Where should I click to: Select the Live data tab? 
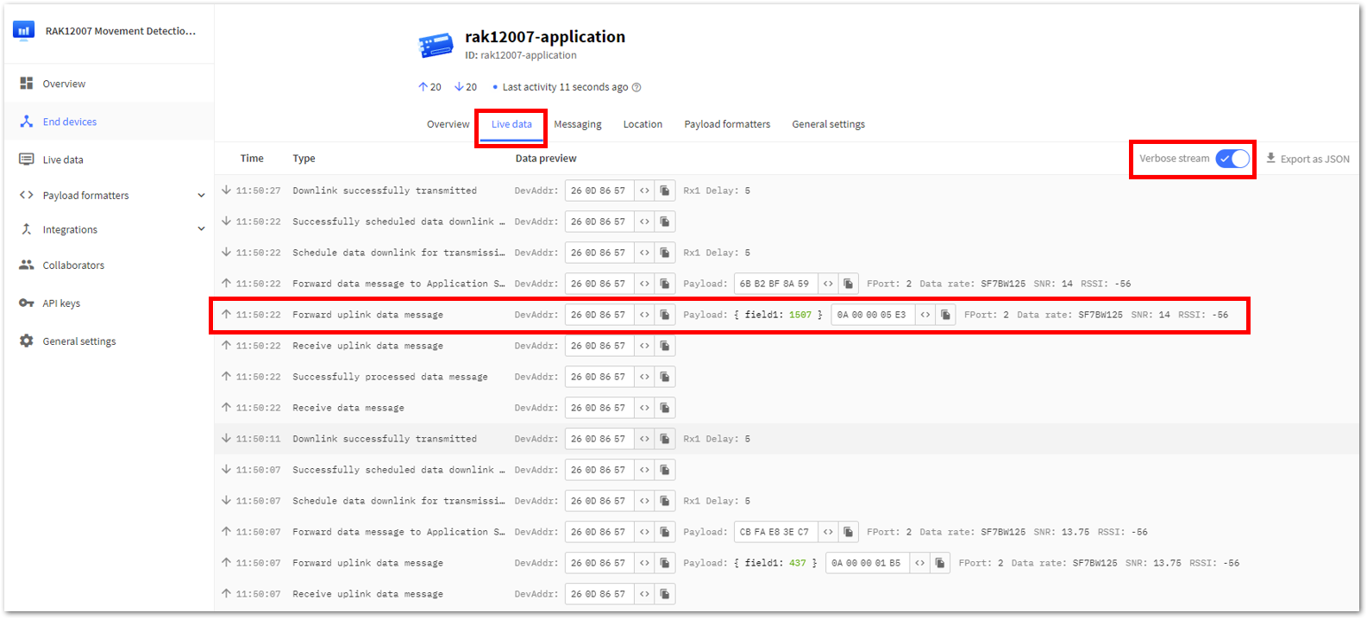pyautogui.click(x=511, y=124)
